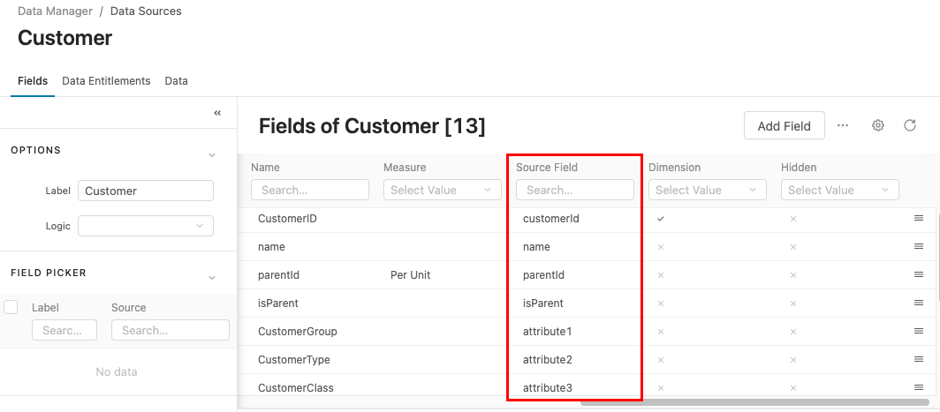This screenshot has width=940, height=412.
Task: Click the row menu icon for parentId
Action: pos(919,274)
